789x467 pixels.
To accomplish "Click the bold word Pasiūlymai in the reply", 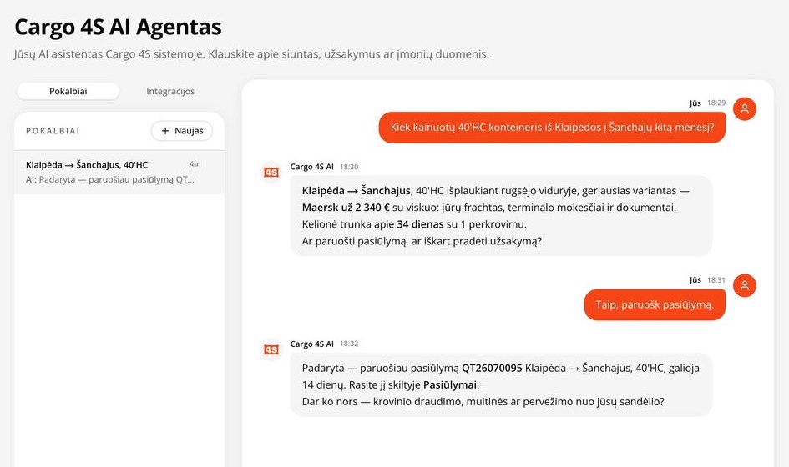I will point(450,385).
